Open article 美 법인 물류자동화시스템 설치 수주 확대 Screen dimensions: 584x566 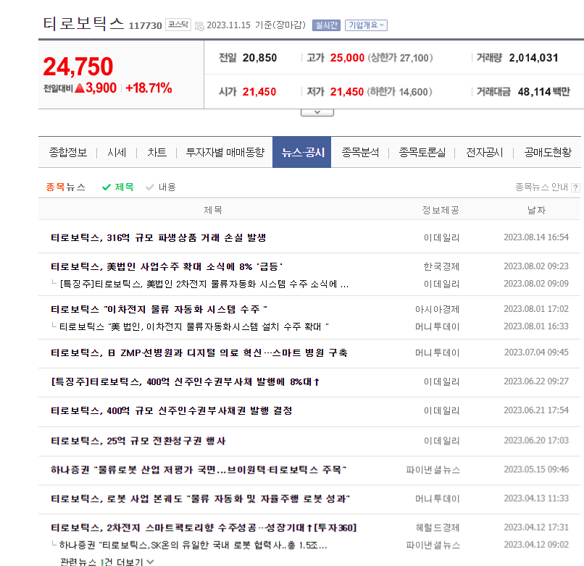click(x=194, y=326)
